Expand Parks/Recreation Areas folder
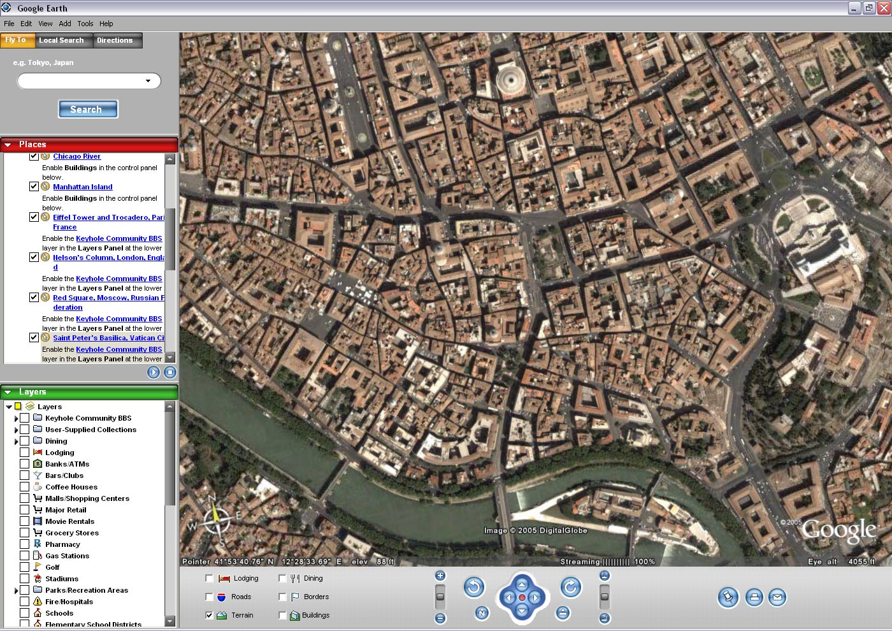This screenshot has width=892, height=631. coord(16,591)
